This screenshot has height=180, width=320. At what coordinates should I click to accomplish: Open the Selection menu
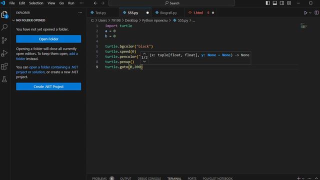pos(36,3)
